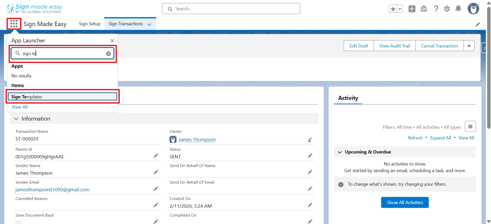Edit the Sender Name field pencil
491x224 pixels.
point(156,172)
